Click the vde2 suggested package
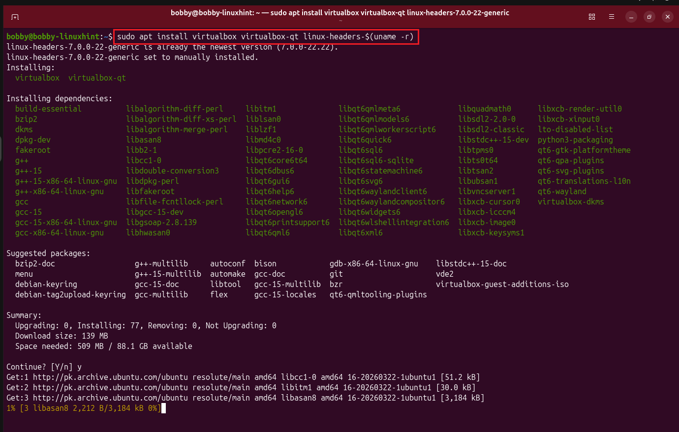Image resolution: width=679 pixels, height=432 pixels. pyautogui.click(x=445, y=274)
